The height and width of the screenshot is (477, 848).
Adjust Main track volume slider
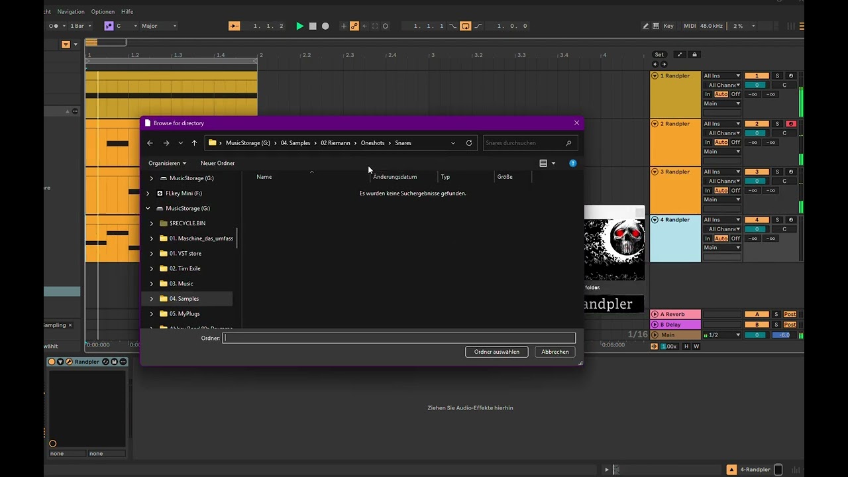point(757,335)
